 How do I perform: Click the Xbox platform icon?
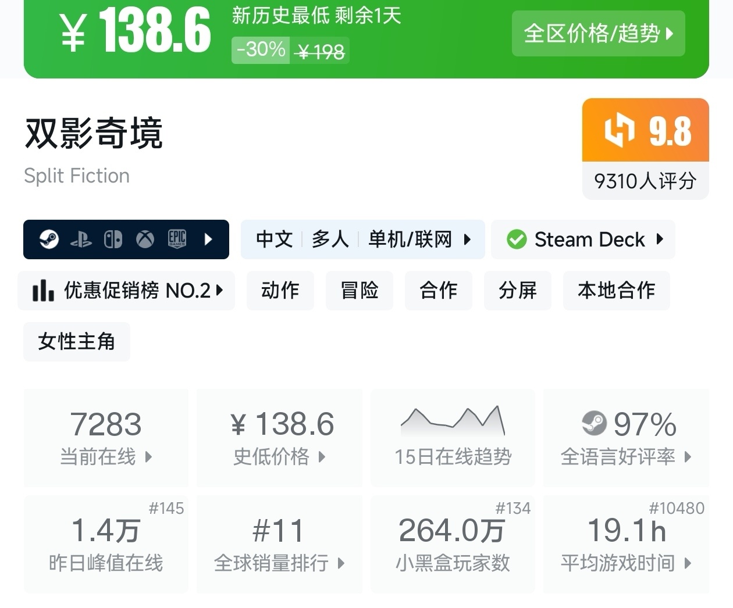pos(145,239)
